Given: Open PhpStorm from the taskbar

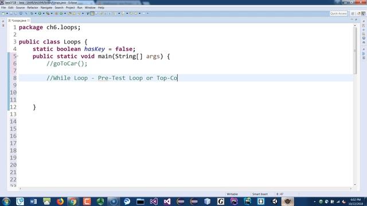Looking at the screenshot, I should pyautogui.click(x=234, y=201).
